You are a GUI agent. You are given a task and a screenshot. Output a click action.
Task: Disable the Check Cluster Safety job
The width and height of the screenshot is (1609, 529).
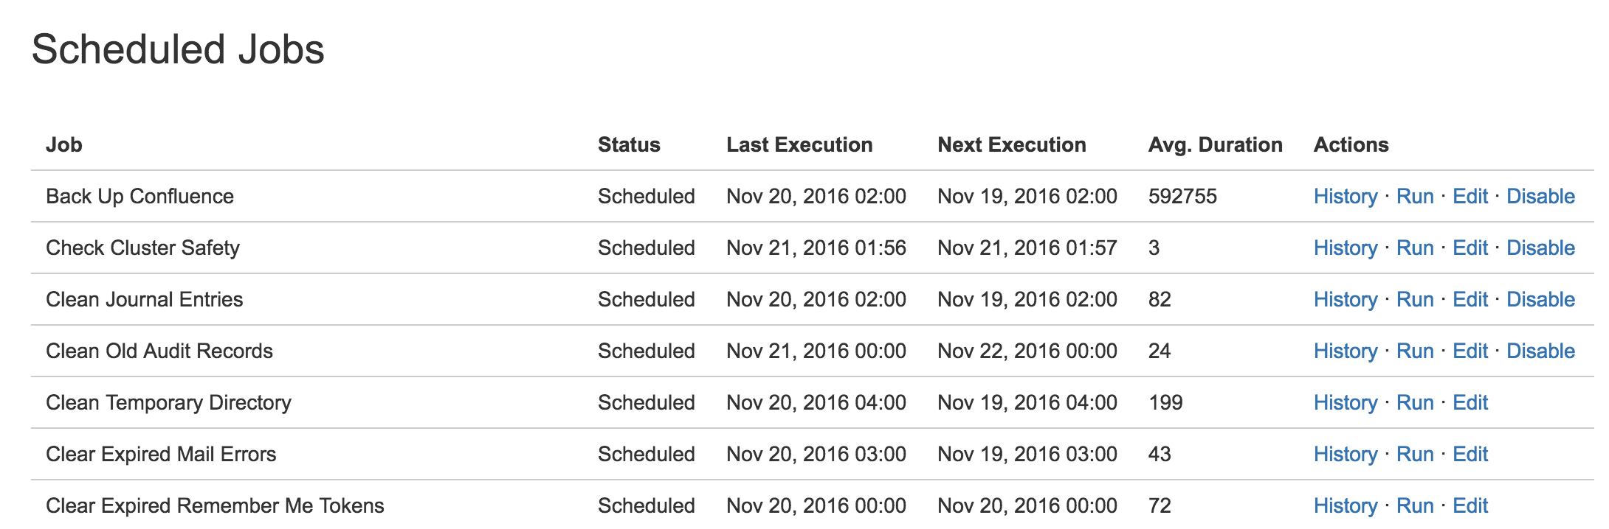1540,248
